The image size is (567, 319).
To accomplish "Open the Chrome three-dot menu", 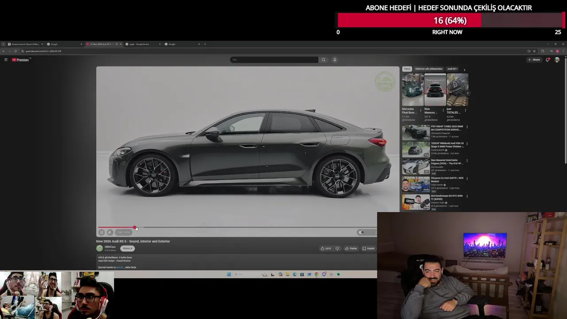I will 563,51.
